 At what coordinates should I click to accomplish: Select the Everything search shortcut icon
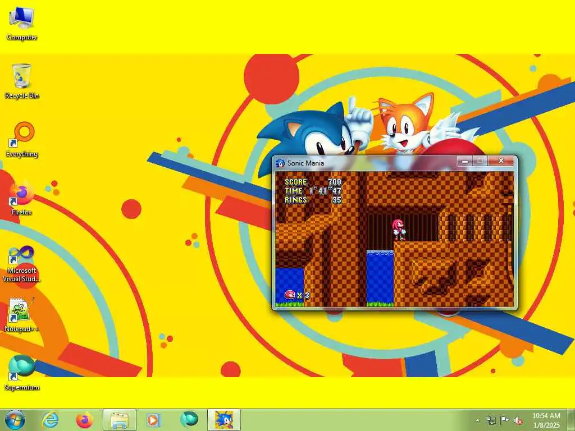(22, 140)
